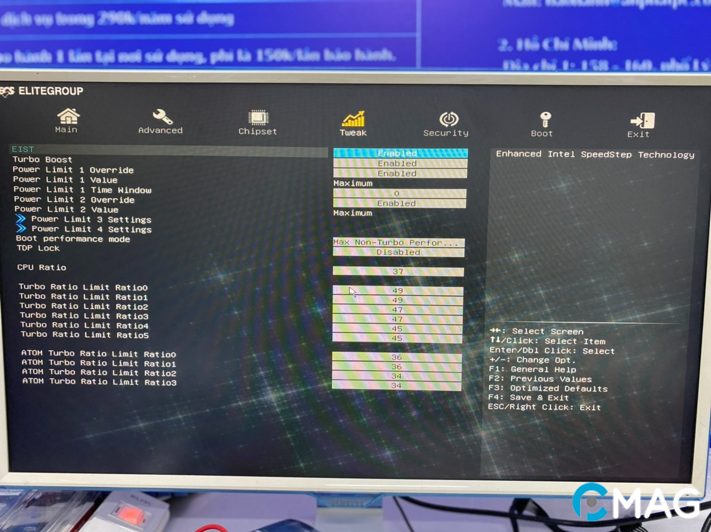
Task: Switch to the Security tab
Action: tap(445, 122)
